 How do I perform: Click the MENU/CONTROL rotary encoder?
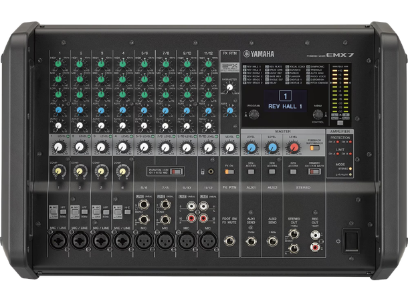point(318,114)
